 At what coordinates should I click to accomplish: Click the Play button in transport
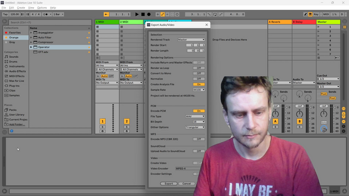(137, 14)
